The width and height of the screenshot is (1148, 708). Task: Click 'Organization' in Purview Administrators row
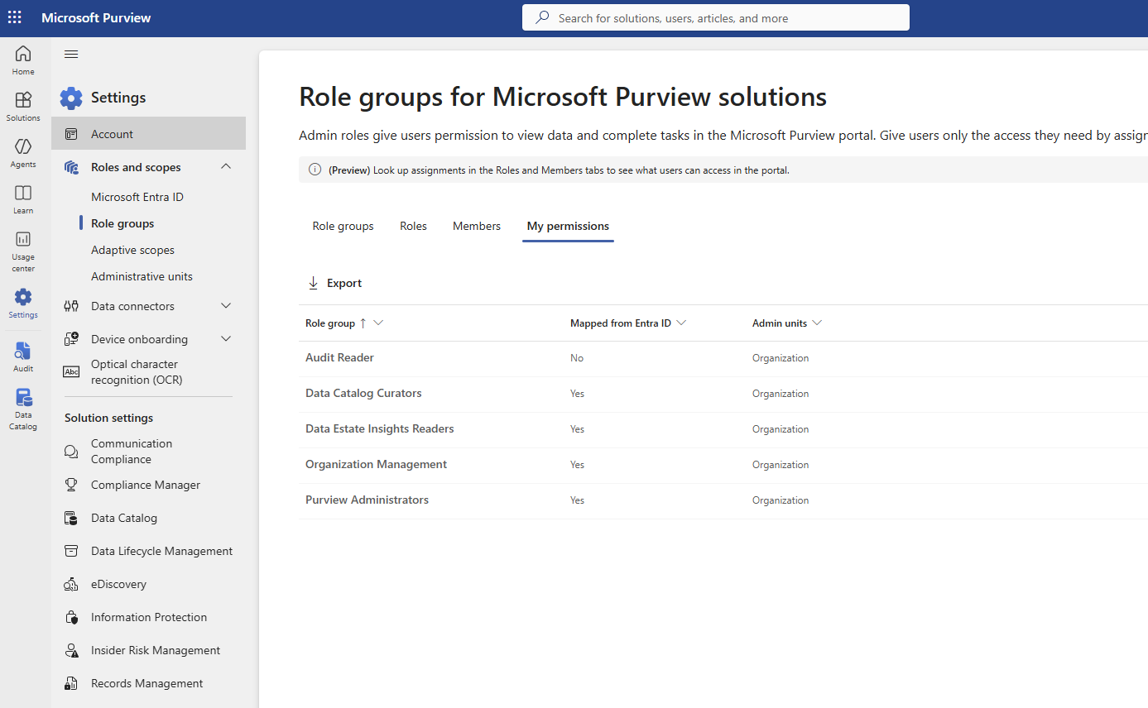coord(781,500)
